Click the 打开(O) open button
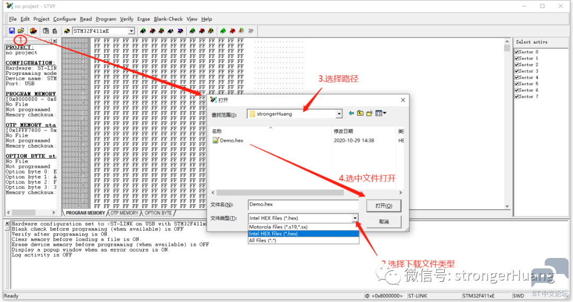 tap(384, 205)
